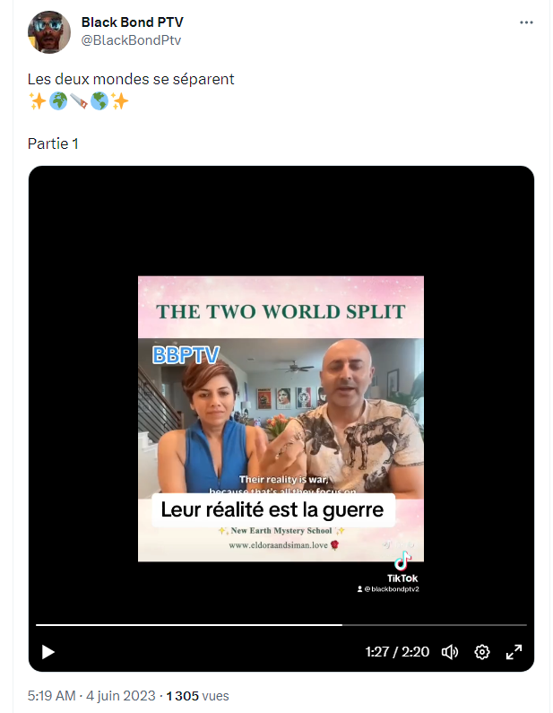Image resolution: width=553 pixels, height=713 pixels.
Task: Open the tweet's more options menu
Action: pyautogui.click(x=526, y=22)
